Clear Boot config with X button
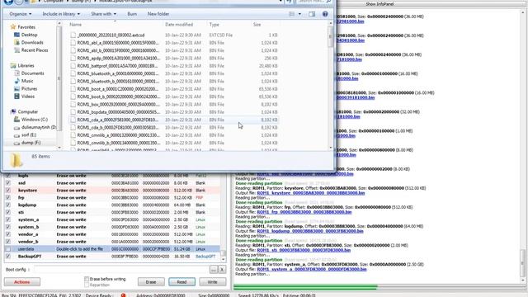Image resolution: width=528 pixels, height=297 pixels. click(x=222, y=270)
